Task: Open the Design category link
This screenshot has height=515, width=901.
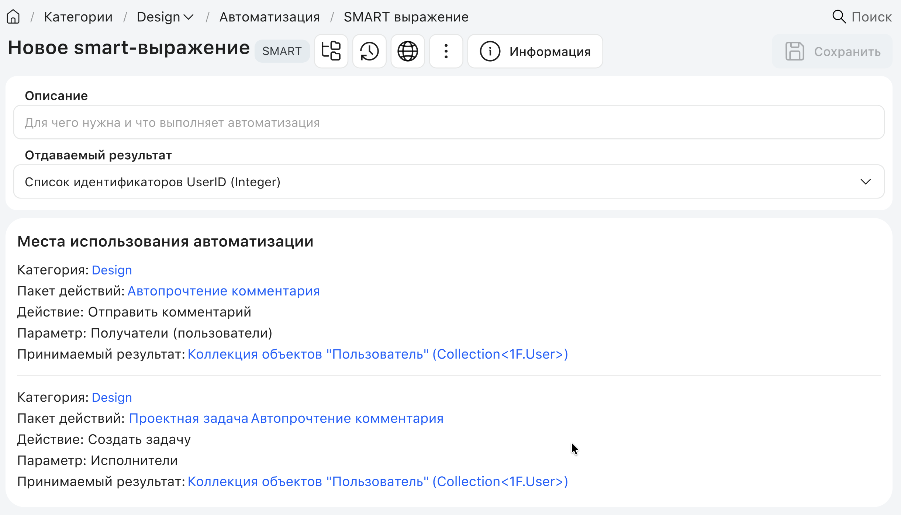Action: point(112,270)
